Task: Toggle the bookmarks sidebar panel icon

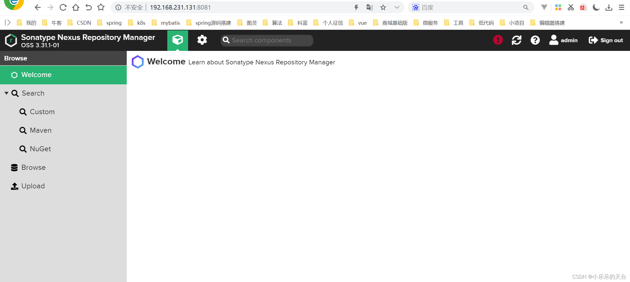Action: click(8, 22)
